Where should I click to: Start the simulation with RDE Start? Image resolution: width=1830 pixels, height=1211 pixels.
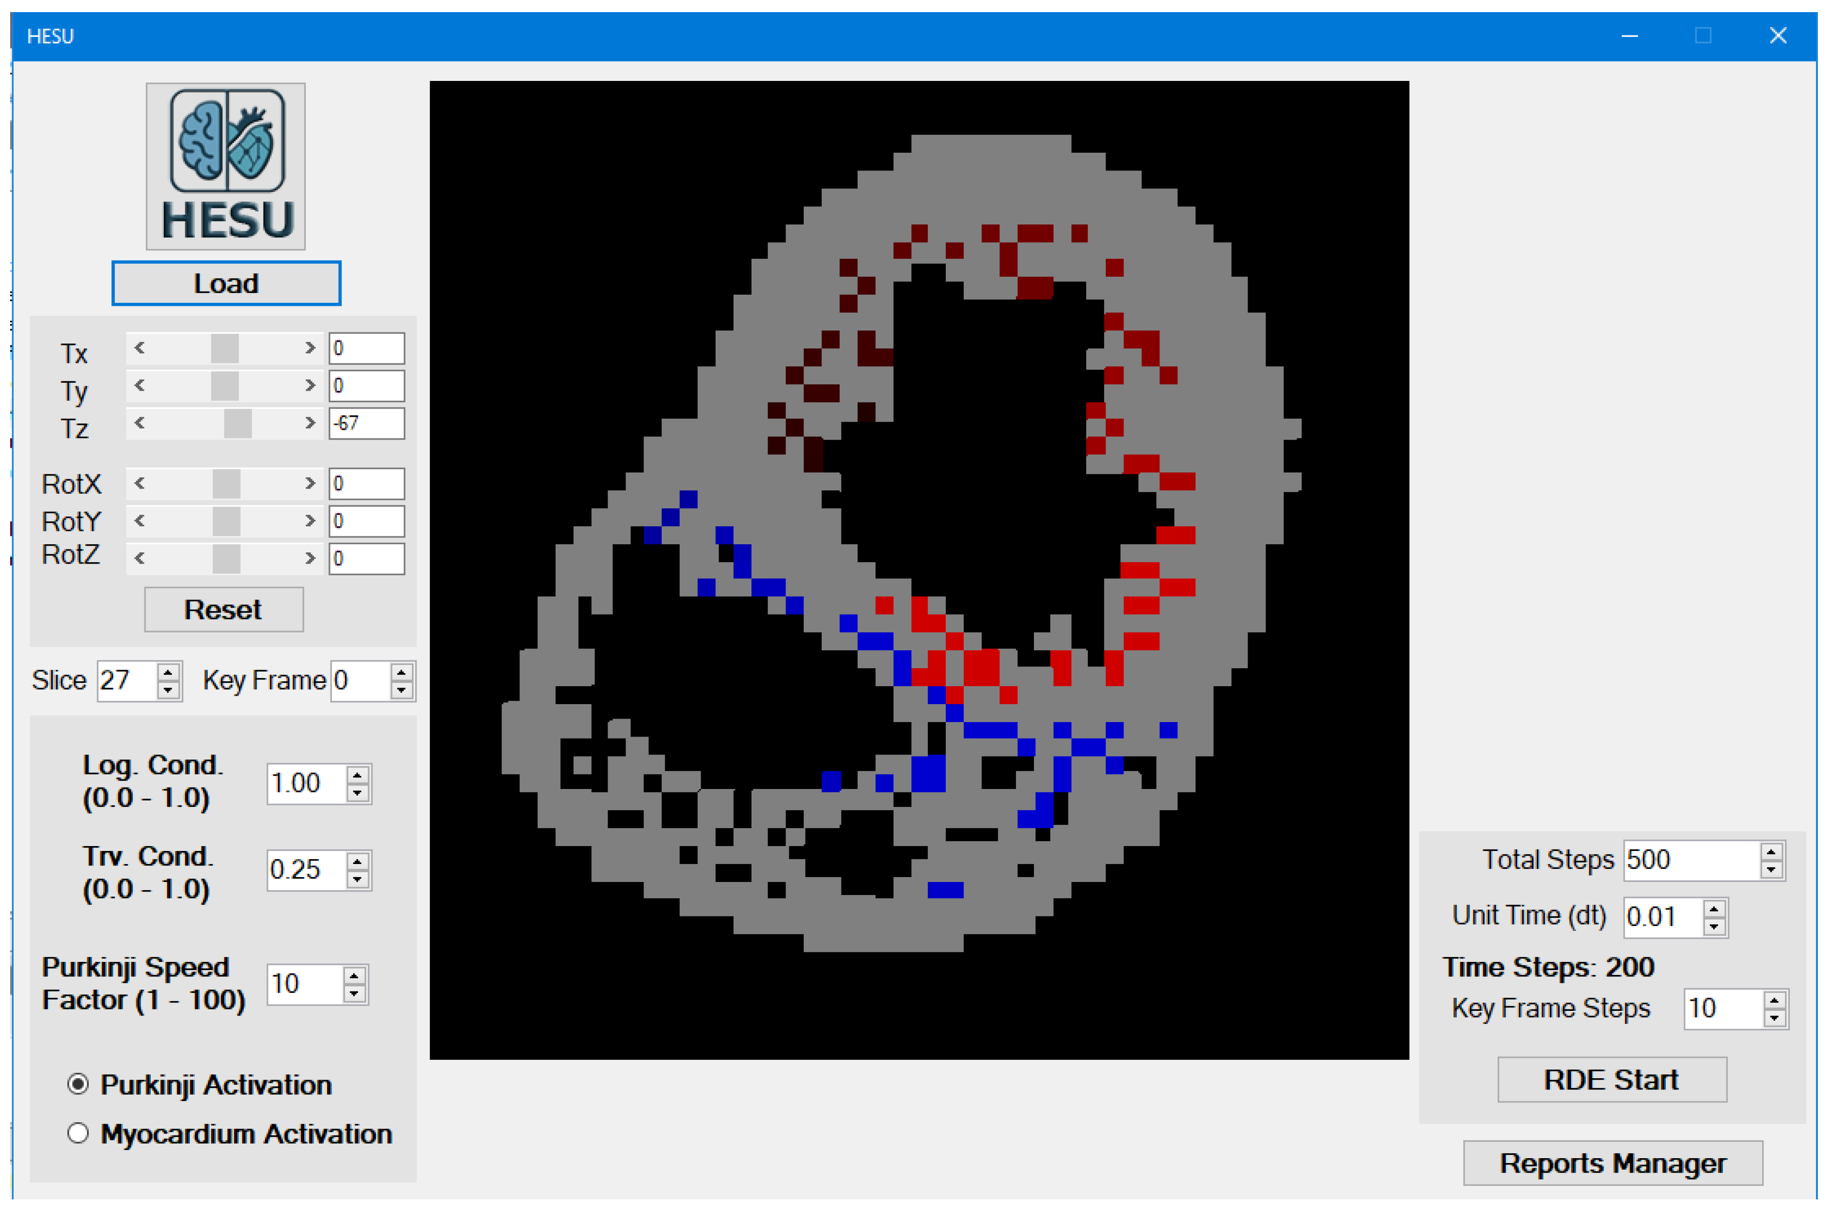click(x=1611, y=1079)
